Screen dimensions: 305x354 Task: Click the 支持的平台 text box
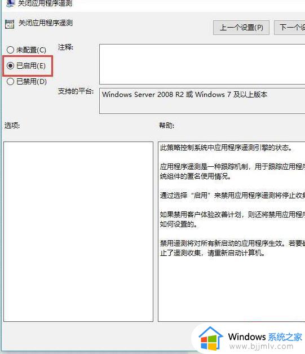point(202,101)
